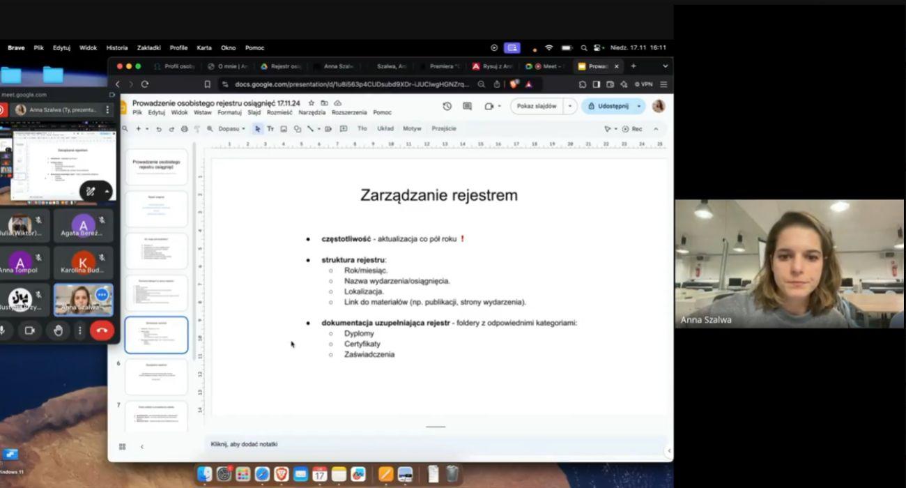The width and height of the screenshot is (906, 488).
Task: Open Wstaw menu in Slides
Action: tap(203, 112)
